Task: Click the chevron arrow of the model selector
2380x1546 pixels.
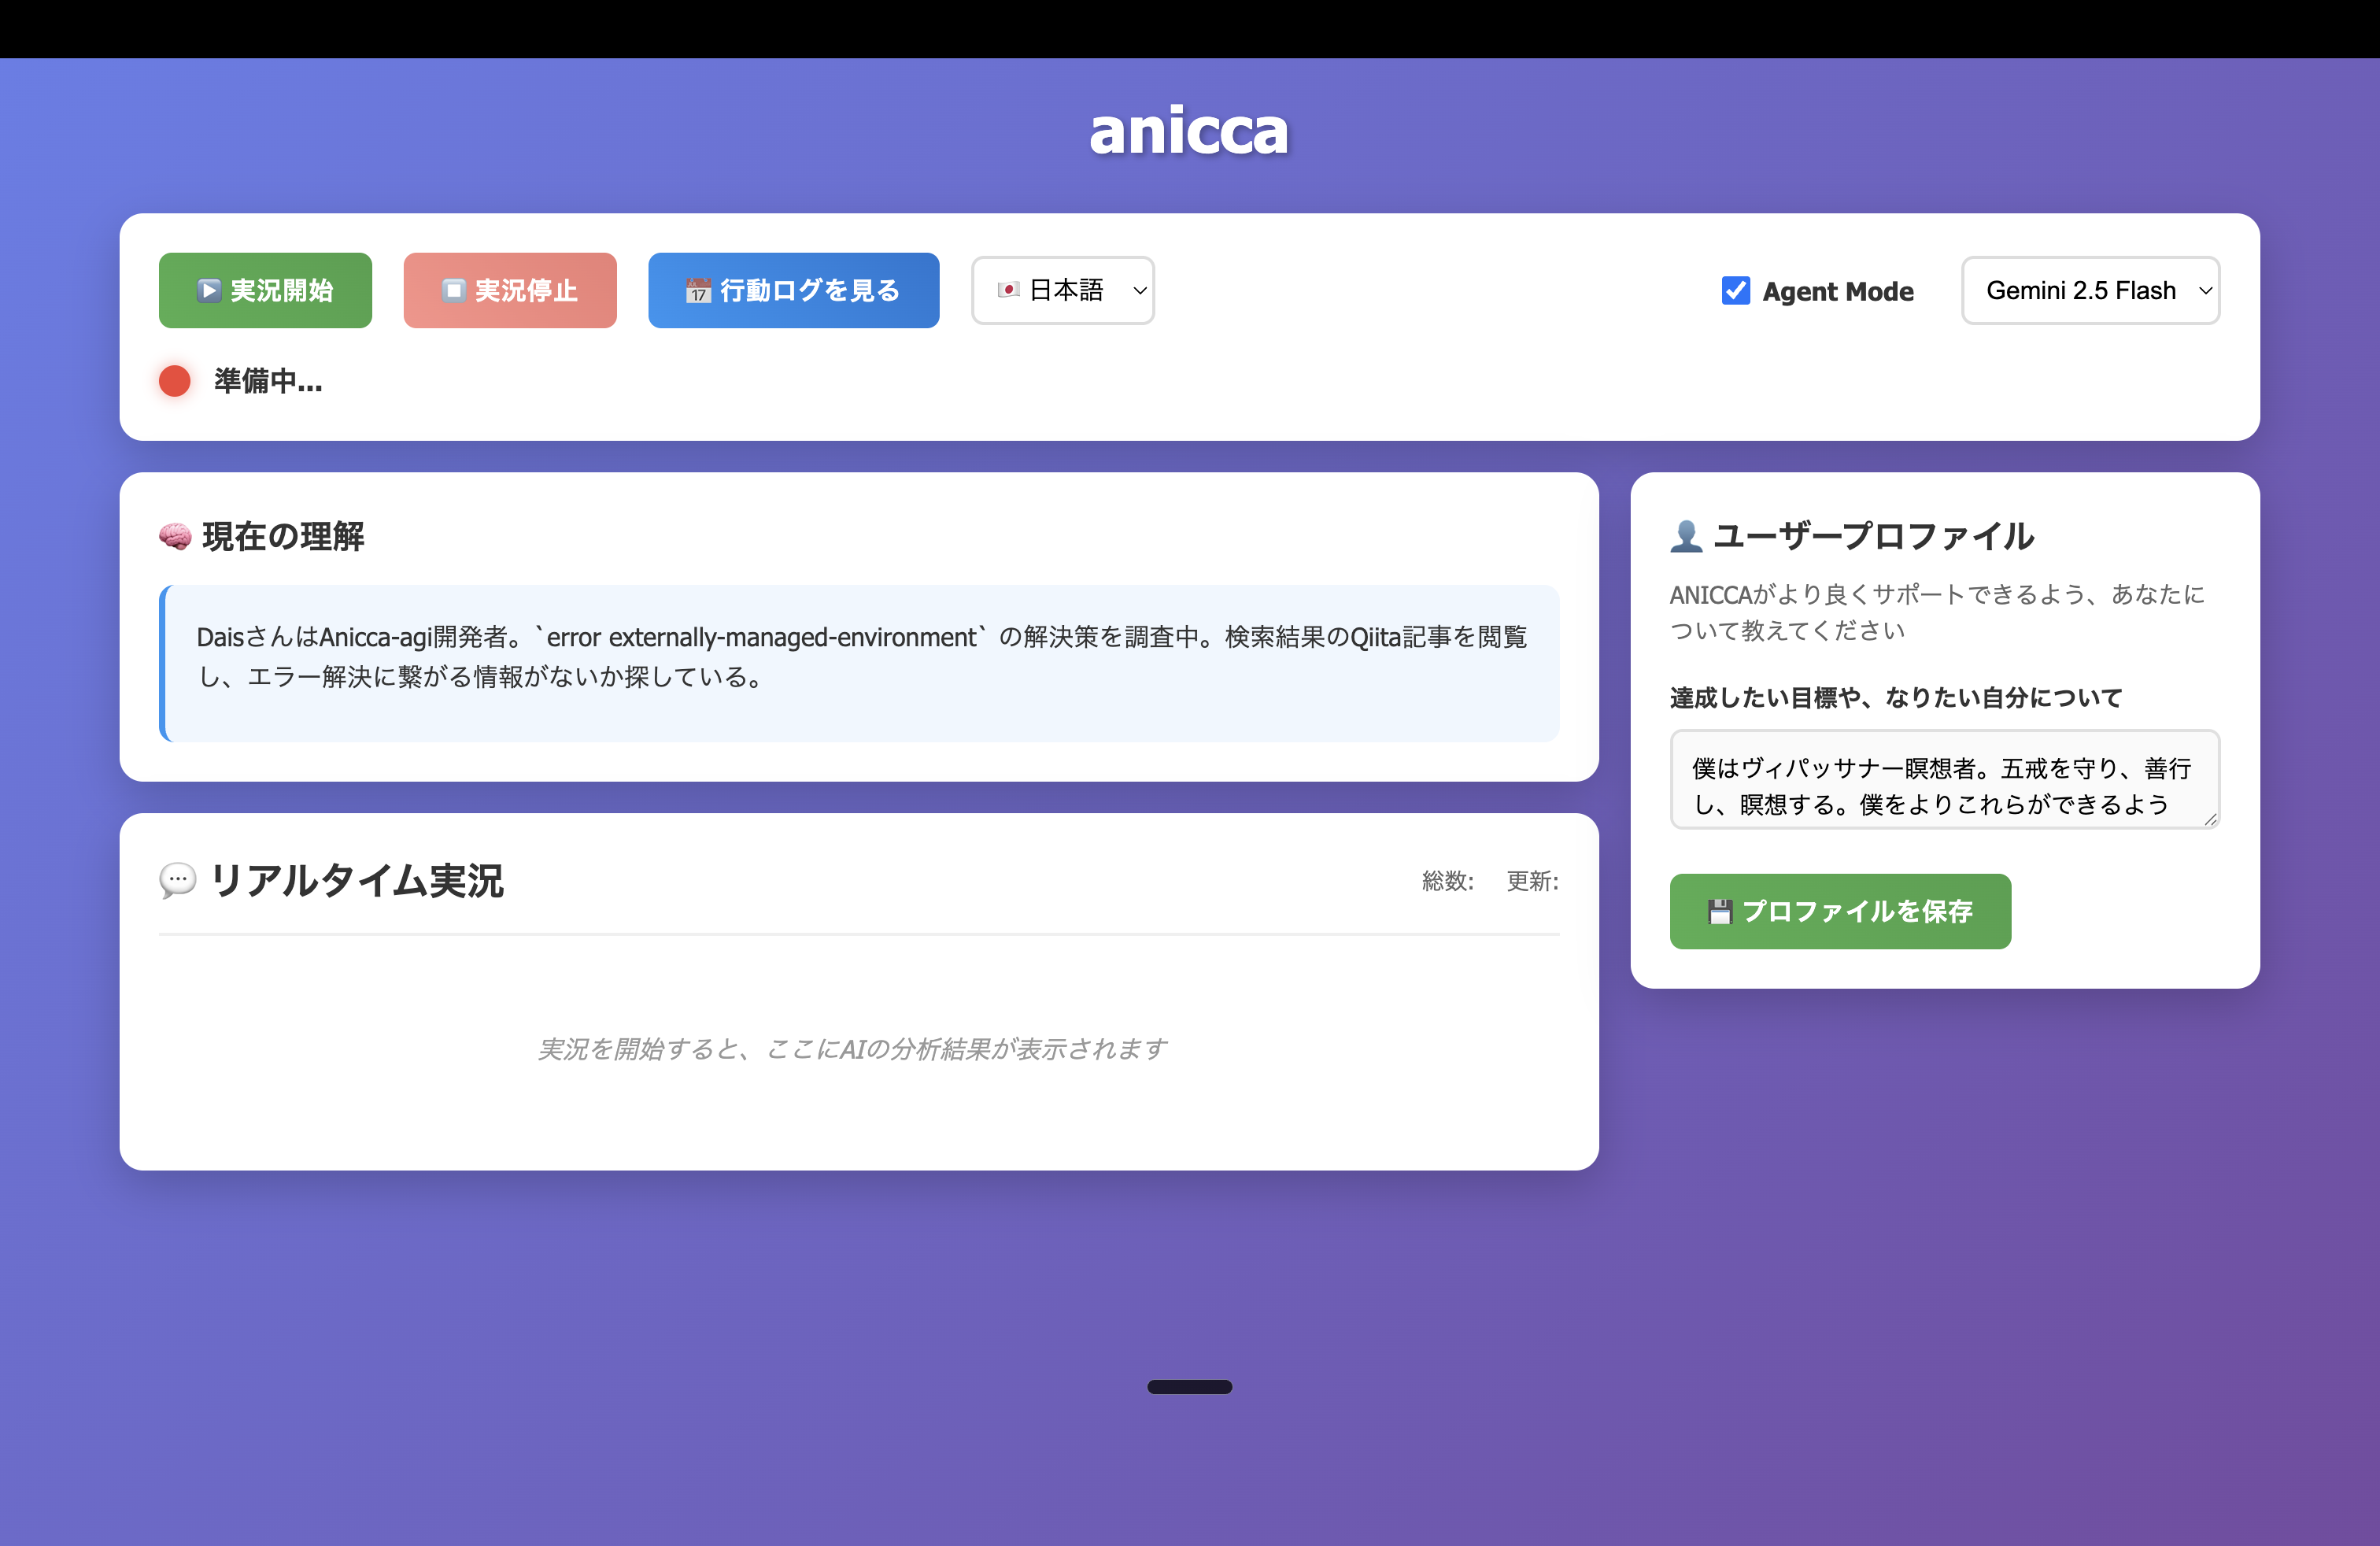Action: pos(2205,291)
